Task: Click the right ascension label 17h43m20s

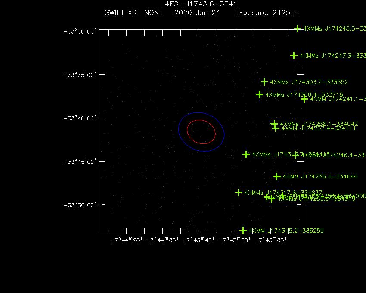Action: (235, 240)
